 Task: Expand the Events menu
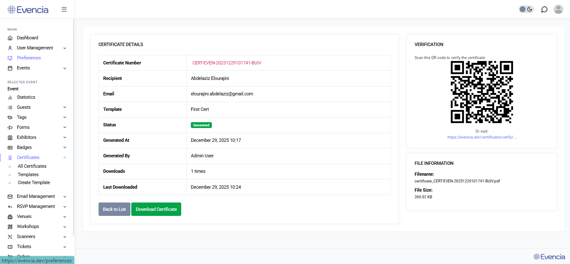pos(64,68)
